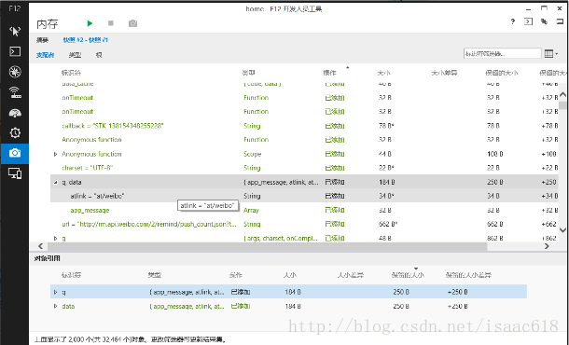Sort upper grid by the 类型 column header
This screenshot has width=569, height=345.
248,73
